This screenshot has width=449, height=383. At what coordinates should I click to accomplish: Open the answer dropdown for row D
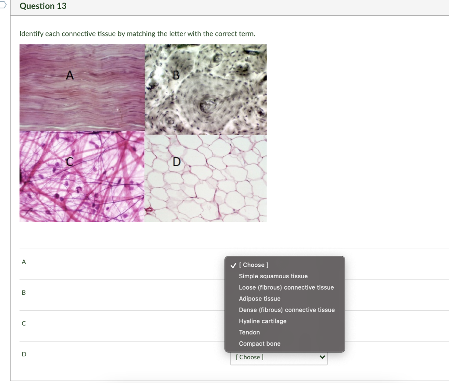[x=279, y=357]
